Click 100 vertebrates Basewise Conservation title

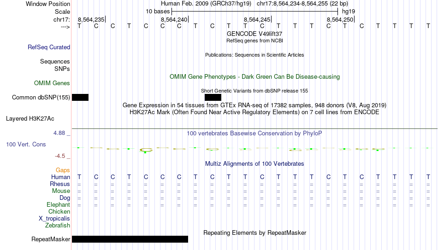pyautogui.click(x=255, y=134)
